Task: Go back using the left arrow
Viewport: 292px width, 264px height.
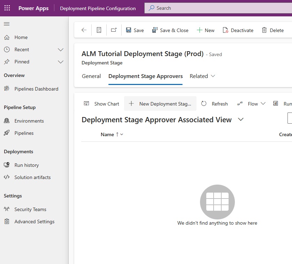Action: [84, 30]
